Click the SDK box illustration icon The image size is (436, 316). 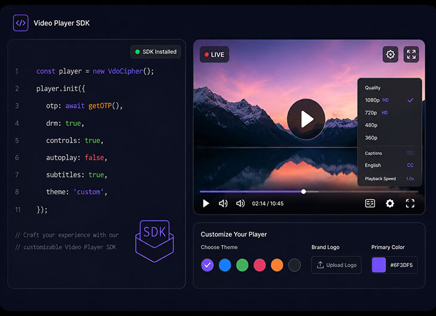tap(154, 241)
